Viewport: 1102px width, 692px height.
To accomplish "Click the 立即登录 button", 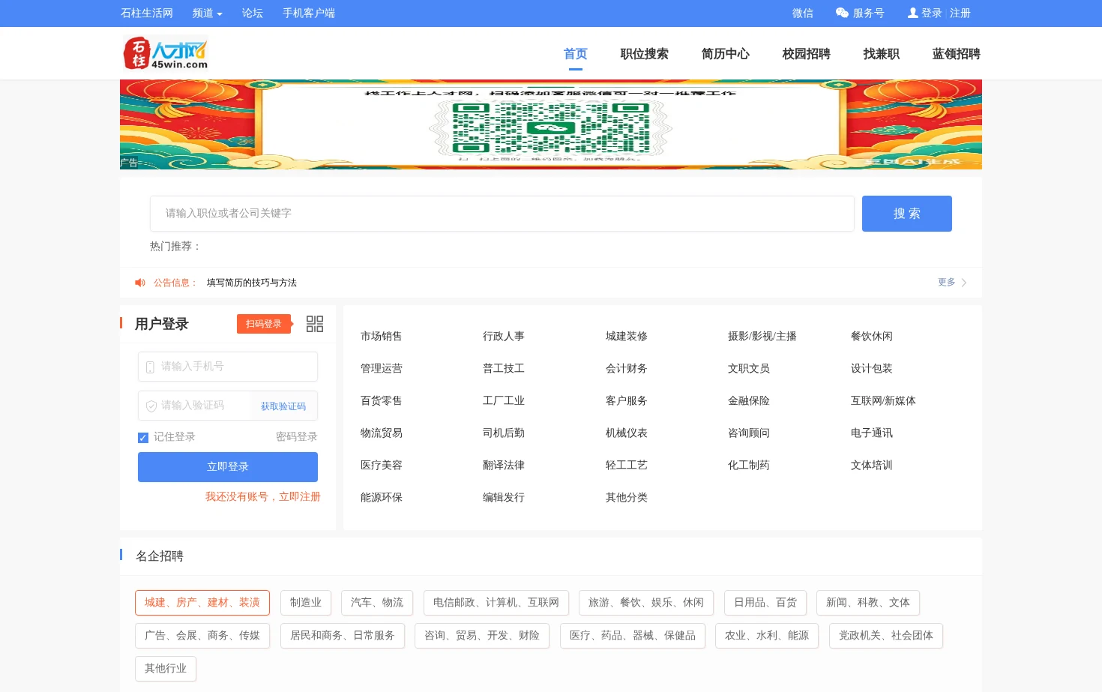I will point(228,467).
